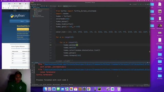
Task: Open traceback file link above raise Terminator
Action: pyautogui.click(x=97, y=70)
